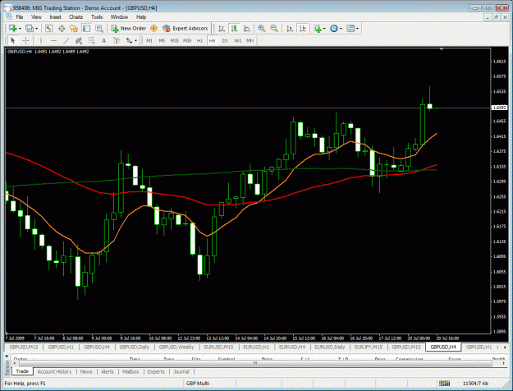Click the Indicators list icon

[x=318, y=29]
